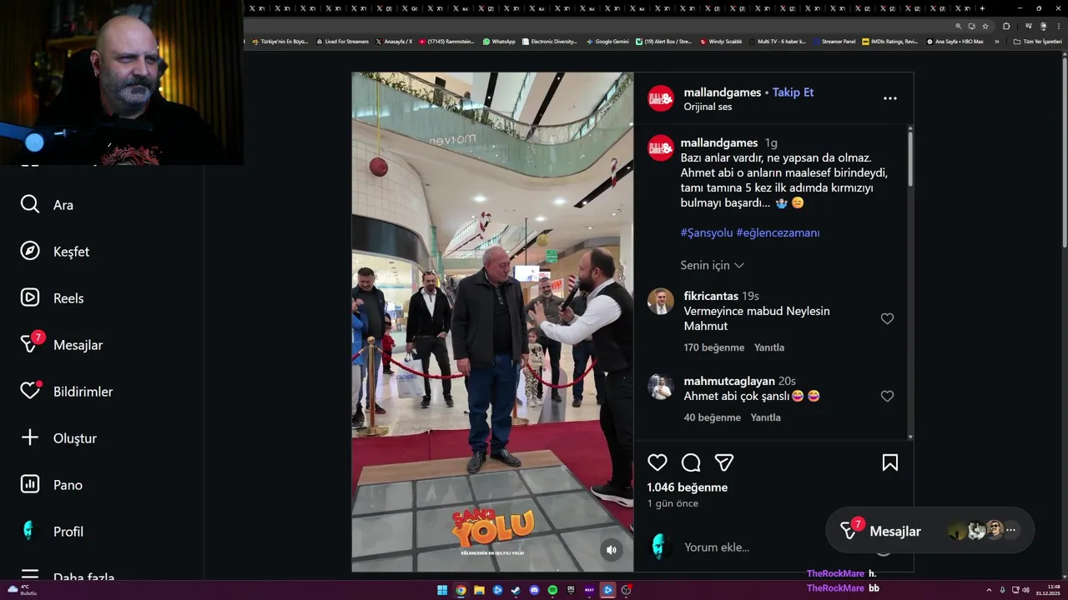Click mallandgames avatar in post header
Image resolution: width=1068 pixels, height=600 pixels.
point(661,98)
